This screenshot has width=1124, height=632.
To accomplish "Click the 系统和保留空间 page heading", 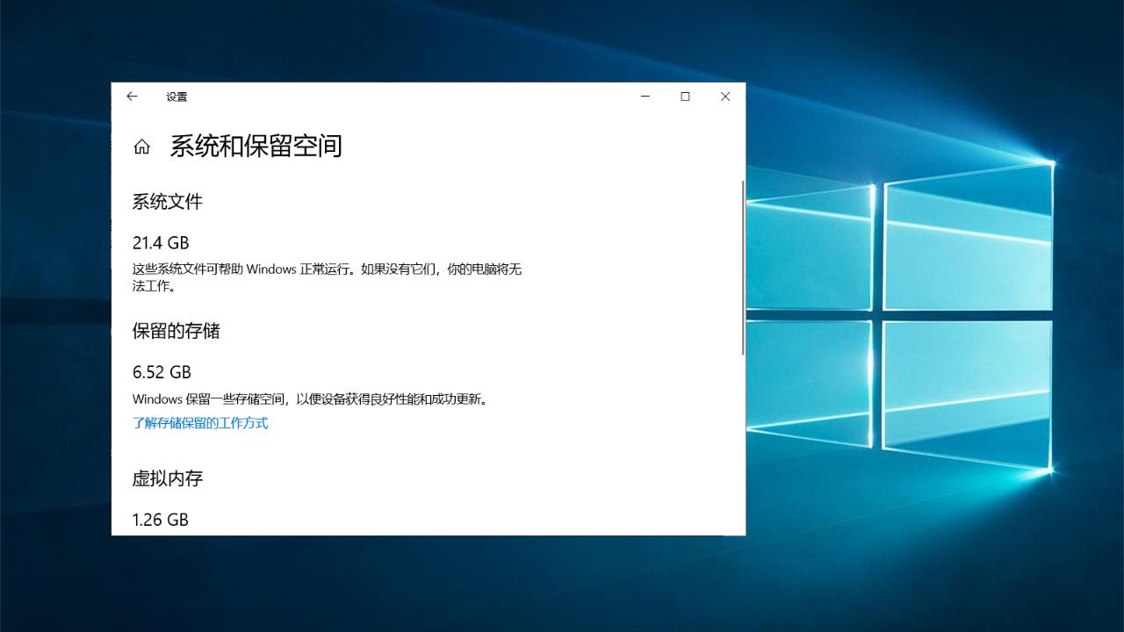I will [x=255, y=147].
